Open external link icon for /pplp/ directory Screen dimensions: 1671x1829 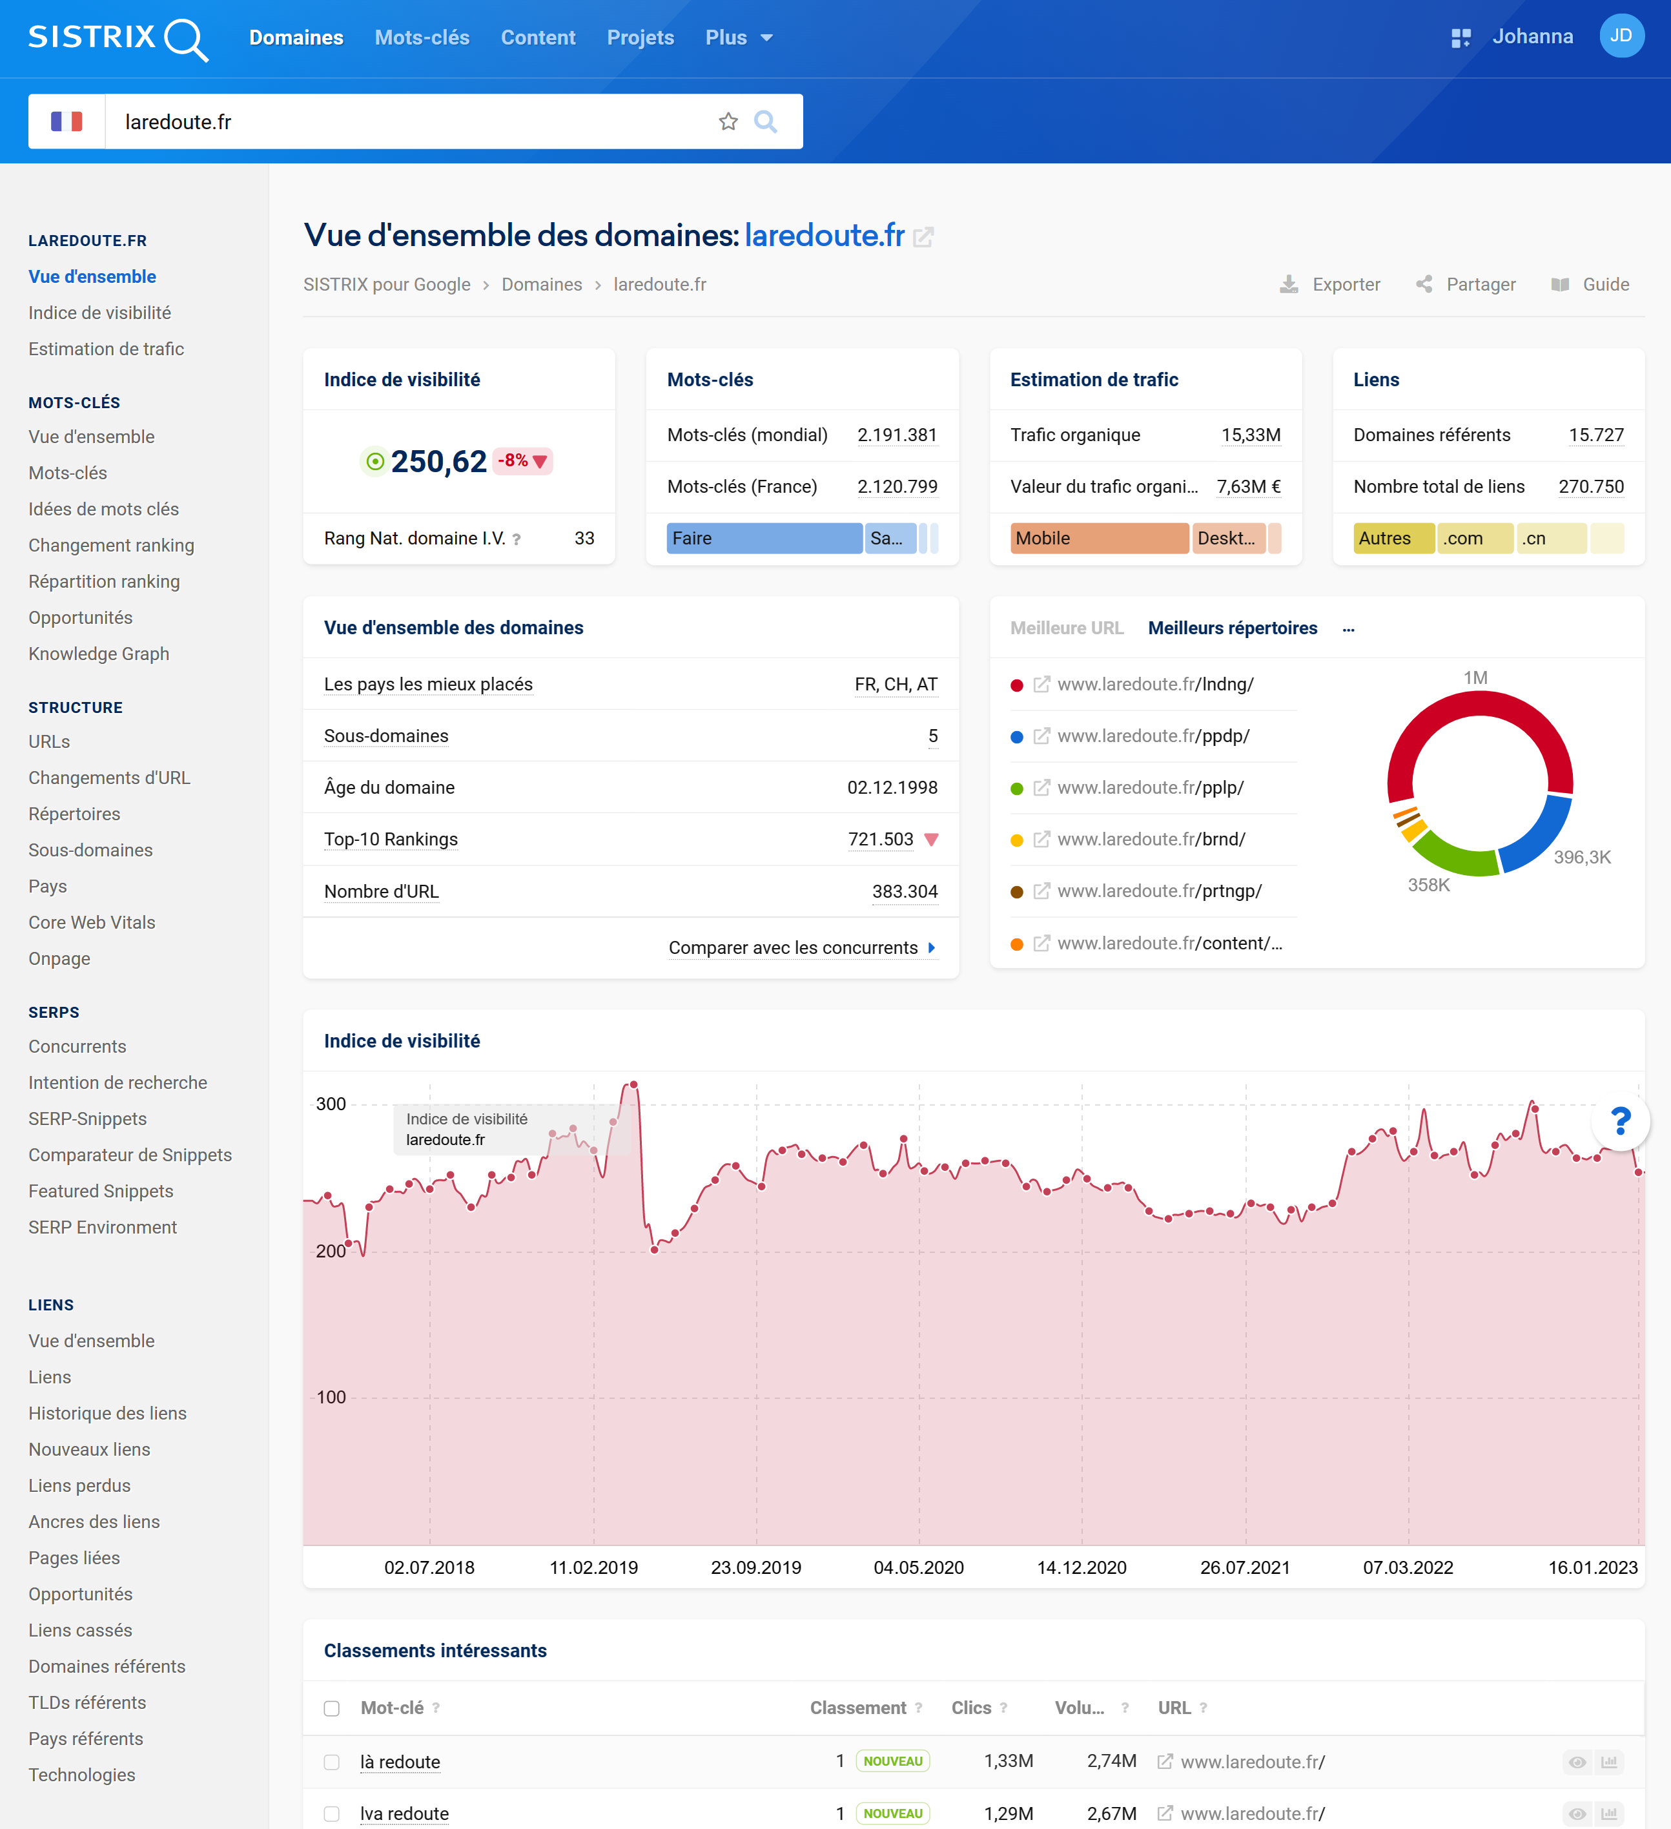(1041, 789)
